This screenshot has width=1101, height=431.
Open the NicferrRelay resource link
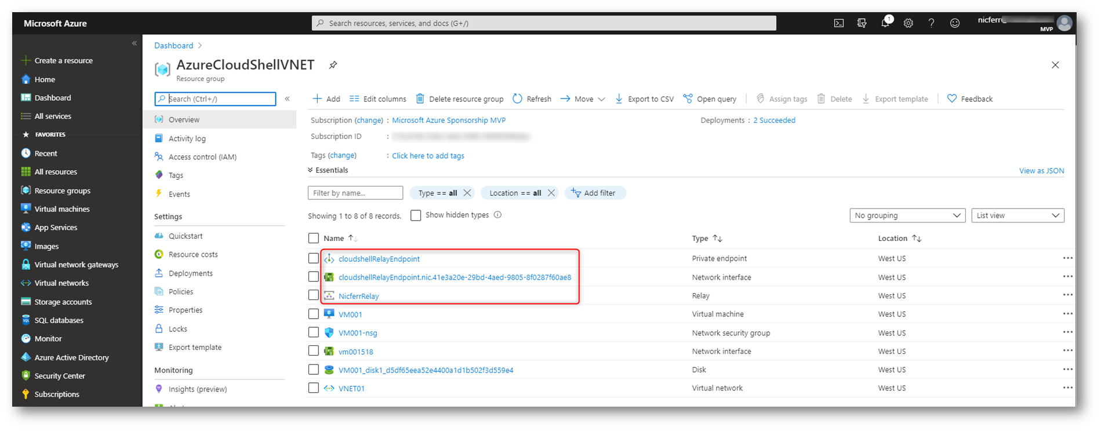coord(359,296)
